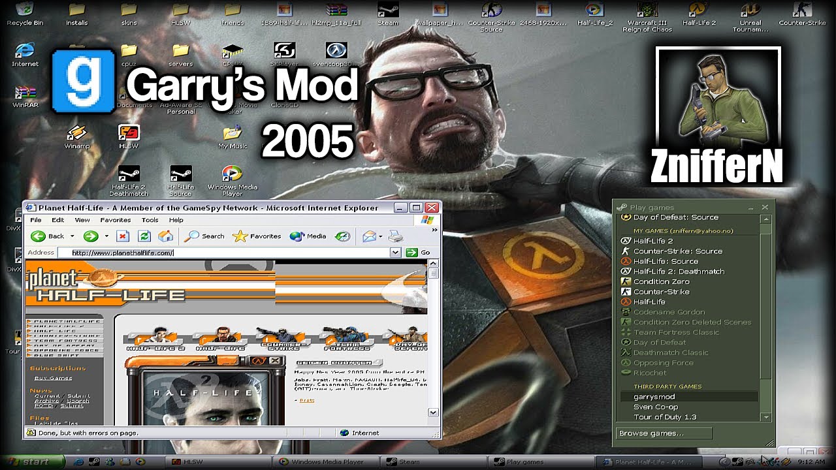Go to the Home page icon
This screenshot has width=836, height=470.
[x=166, y=236]
